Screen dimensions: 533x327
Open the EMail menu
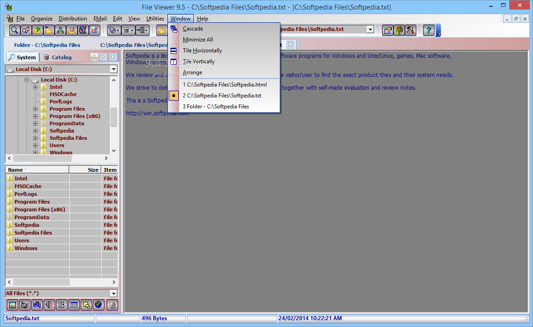coord(100,19)
